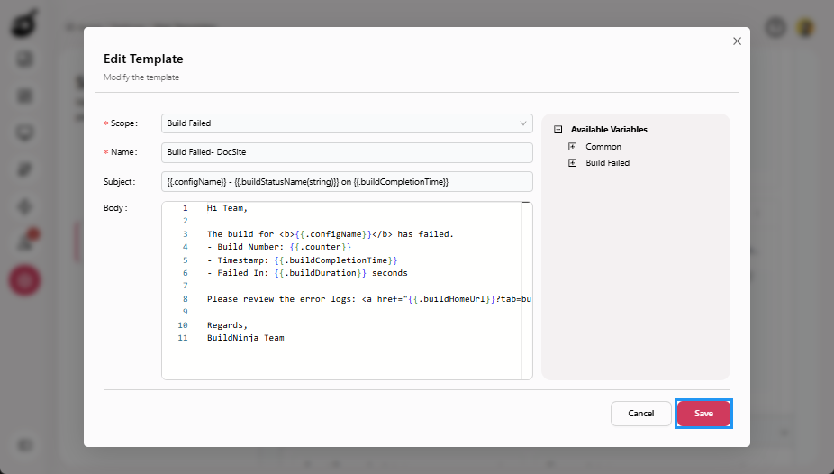
Task: Click the 'Modify the template' subtitle
Action: (x=141, y=77)
